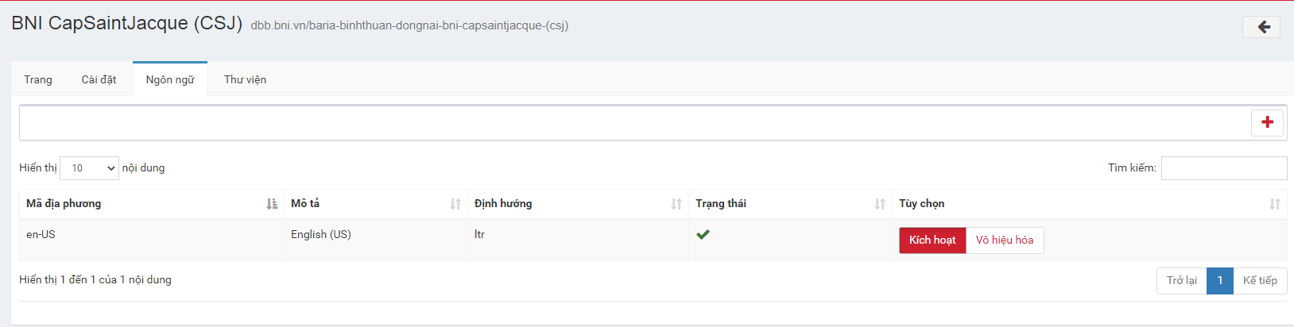The height and width of the screenshot is (327, 1294).
Task: Open the Hiển thị entries dropdown
Action: coord(89,168)
